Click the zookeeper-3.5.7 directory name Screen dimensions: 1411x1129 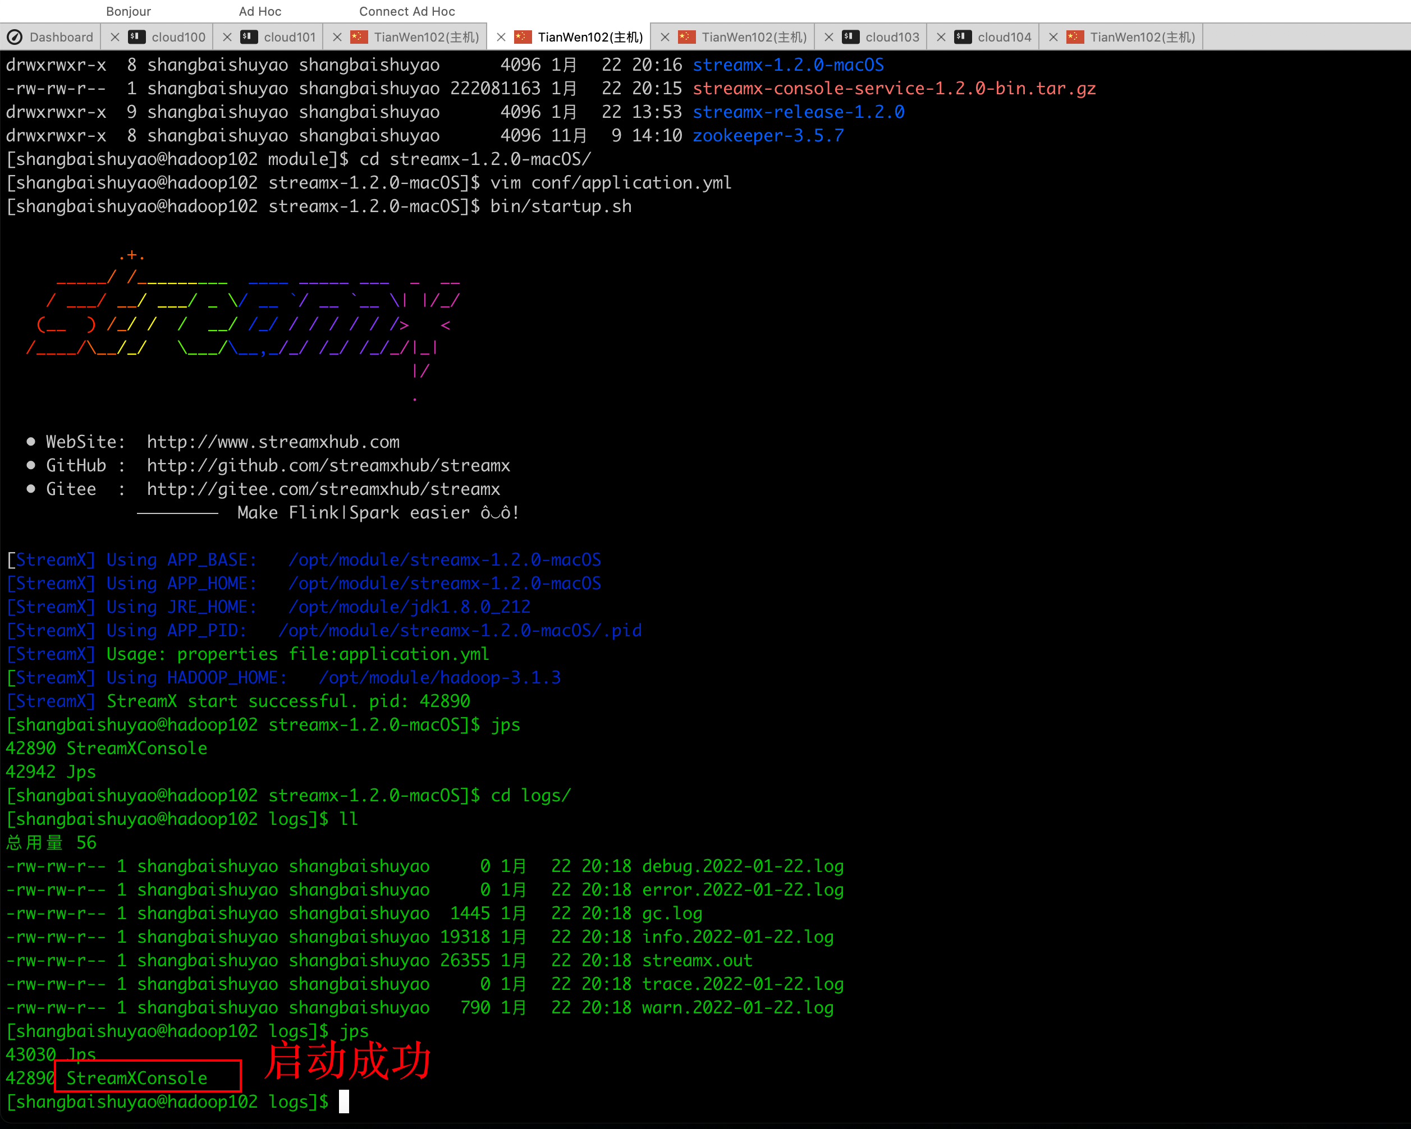click(x=768, y=135)
